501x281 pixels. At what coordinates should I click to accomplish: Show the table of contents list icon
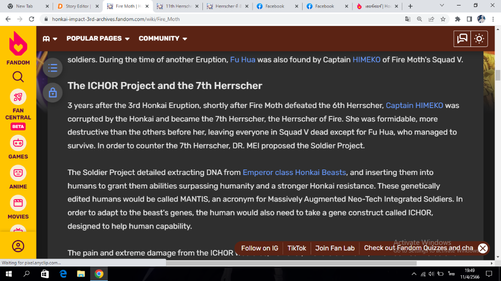pos(53,67)
